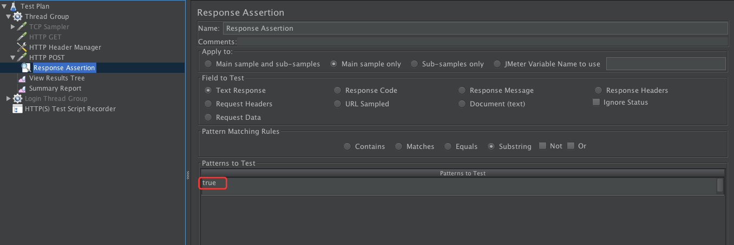The height and width of the screenshot is (245, 734).
Task: Collapse the Test Plan tree node
Action: point(4,6)
